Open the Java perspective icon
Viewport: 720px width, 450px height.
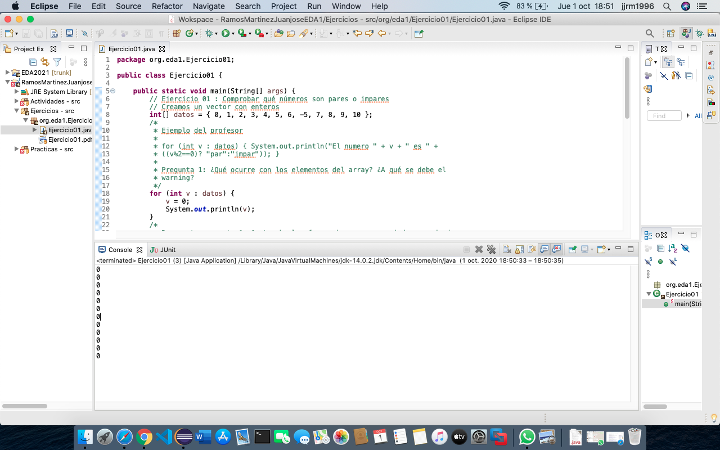coord(686,33)
